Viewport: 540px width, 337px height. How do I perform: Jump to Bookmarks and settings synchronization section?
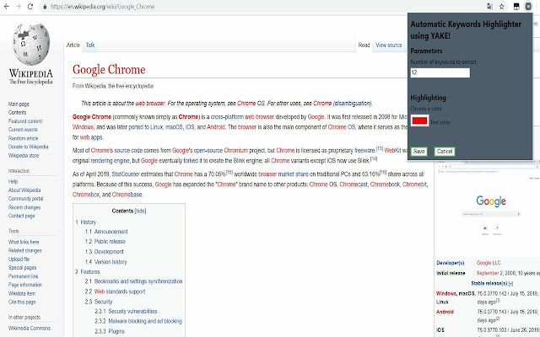tap(133, 281)
